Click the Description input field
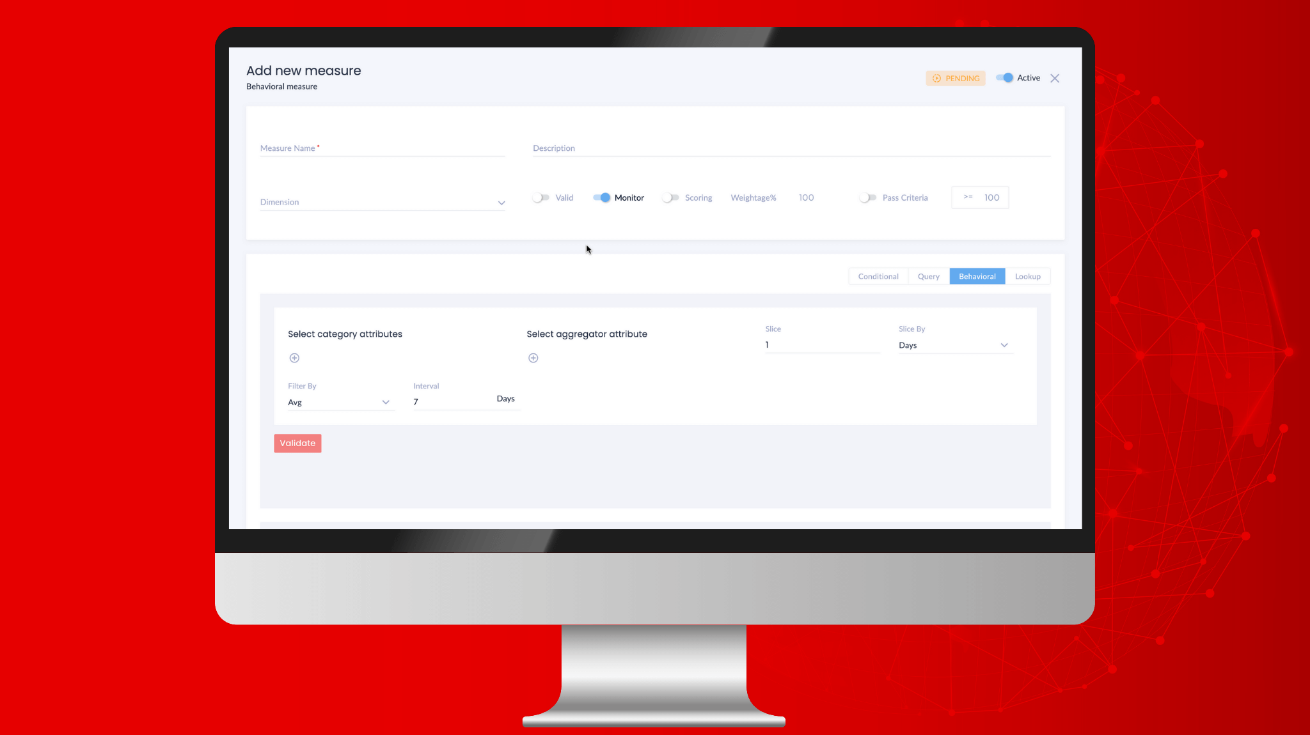This screenshot has height=735, width=1310. [791, 148]
